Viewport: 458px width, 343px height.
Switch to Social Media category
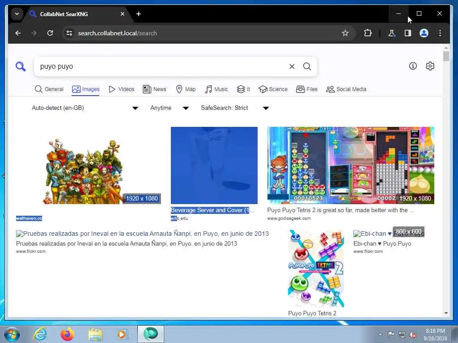click(346, 89)
